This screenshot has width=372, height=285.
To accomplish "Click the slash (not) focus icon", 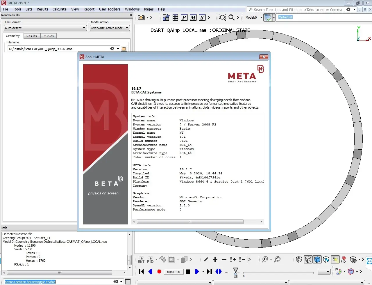I will [206, 259].
